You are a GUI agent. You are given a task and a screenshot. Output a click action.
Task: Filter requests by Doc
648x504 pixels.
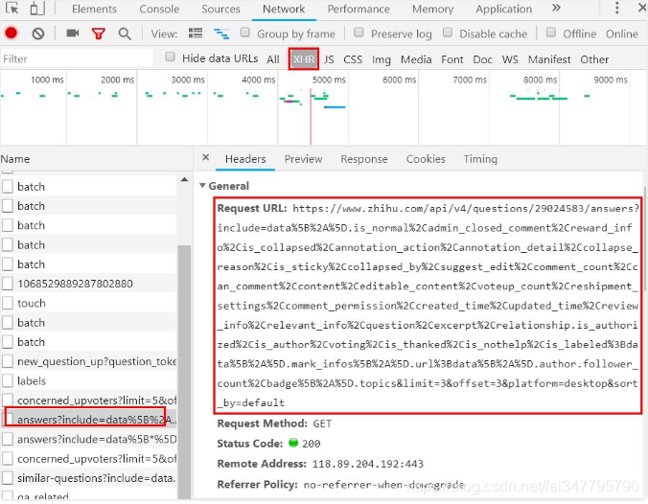482,59
